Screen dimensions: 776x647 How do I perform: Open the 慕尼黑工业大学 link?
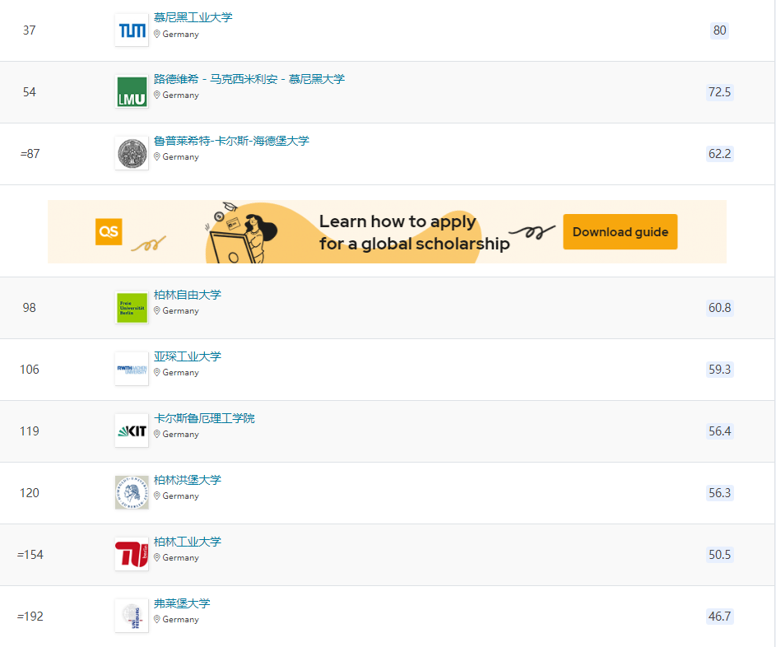(x=193, y=18)
